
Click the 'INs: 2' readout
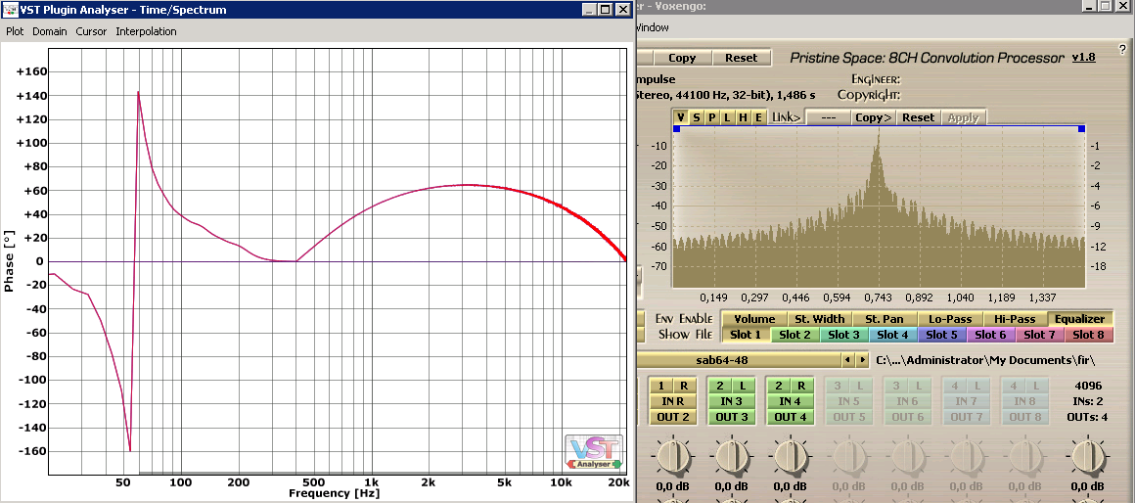[1086, 401]
